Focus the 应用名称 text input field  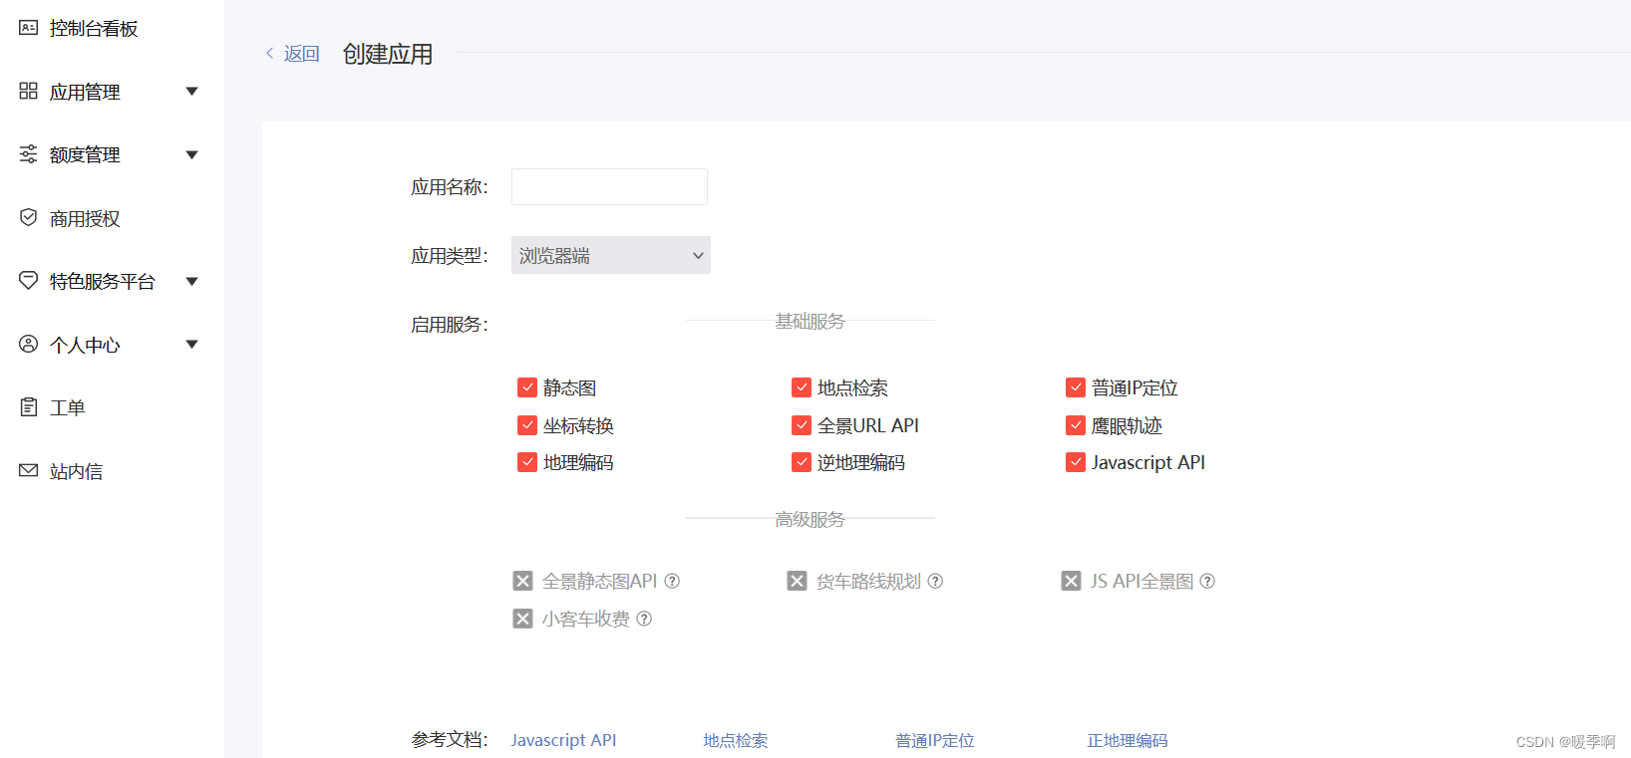(609, 186)
